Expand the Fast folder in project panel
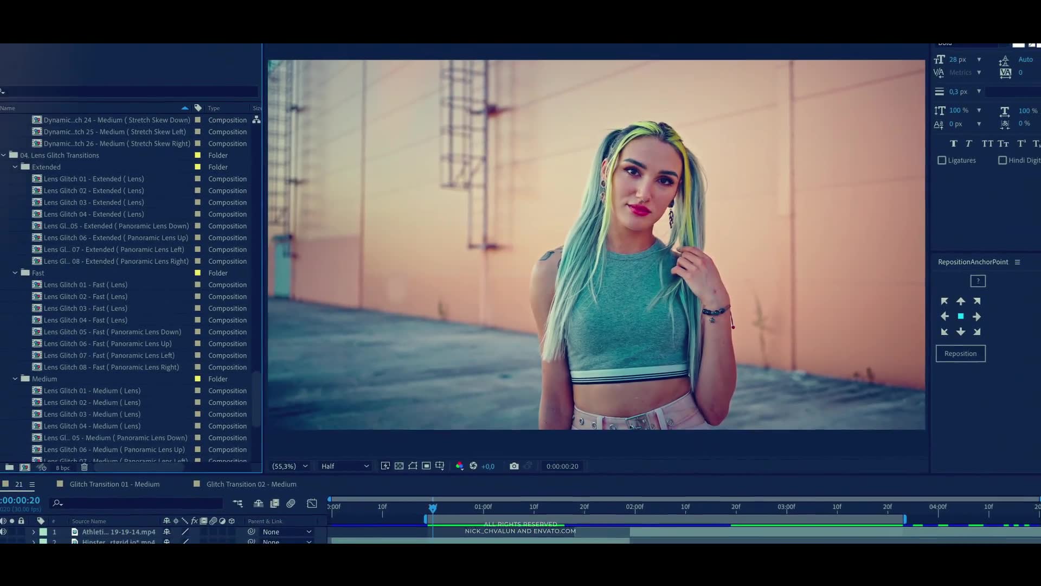The height and width of the screenshot is (586, 1041). 16,272
